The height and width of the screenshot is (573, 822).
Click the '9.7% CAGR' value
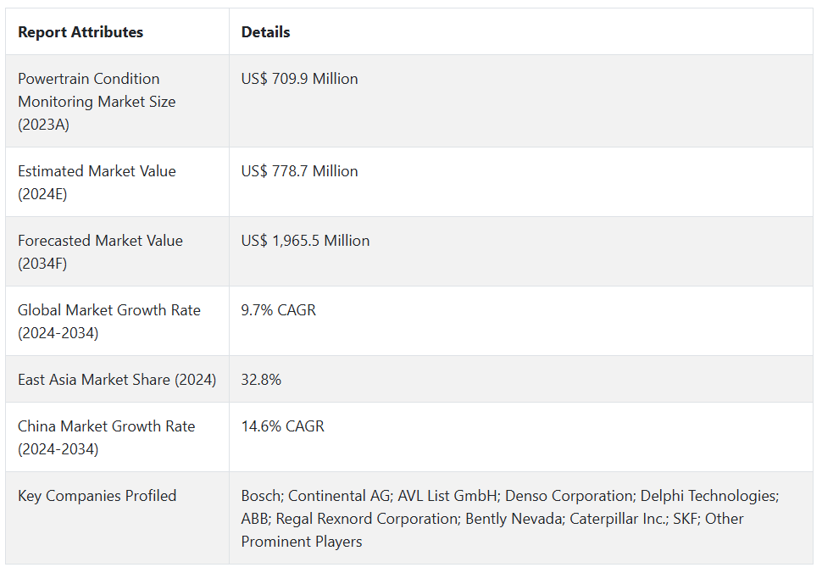(278, 310)
